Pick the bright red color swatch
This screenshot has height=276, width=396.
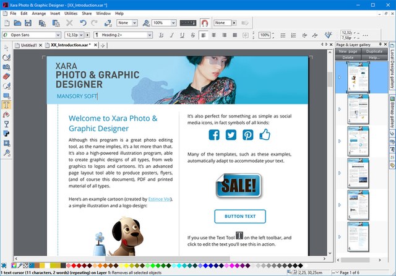click(x=74, y=265)
